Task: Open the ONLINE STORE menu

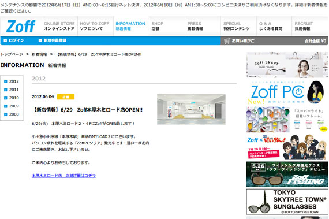Action: pos(59,26)
